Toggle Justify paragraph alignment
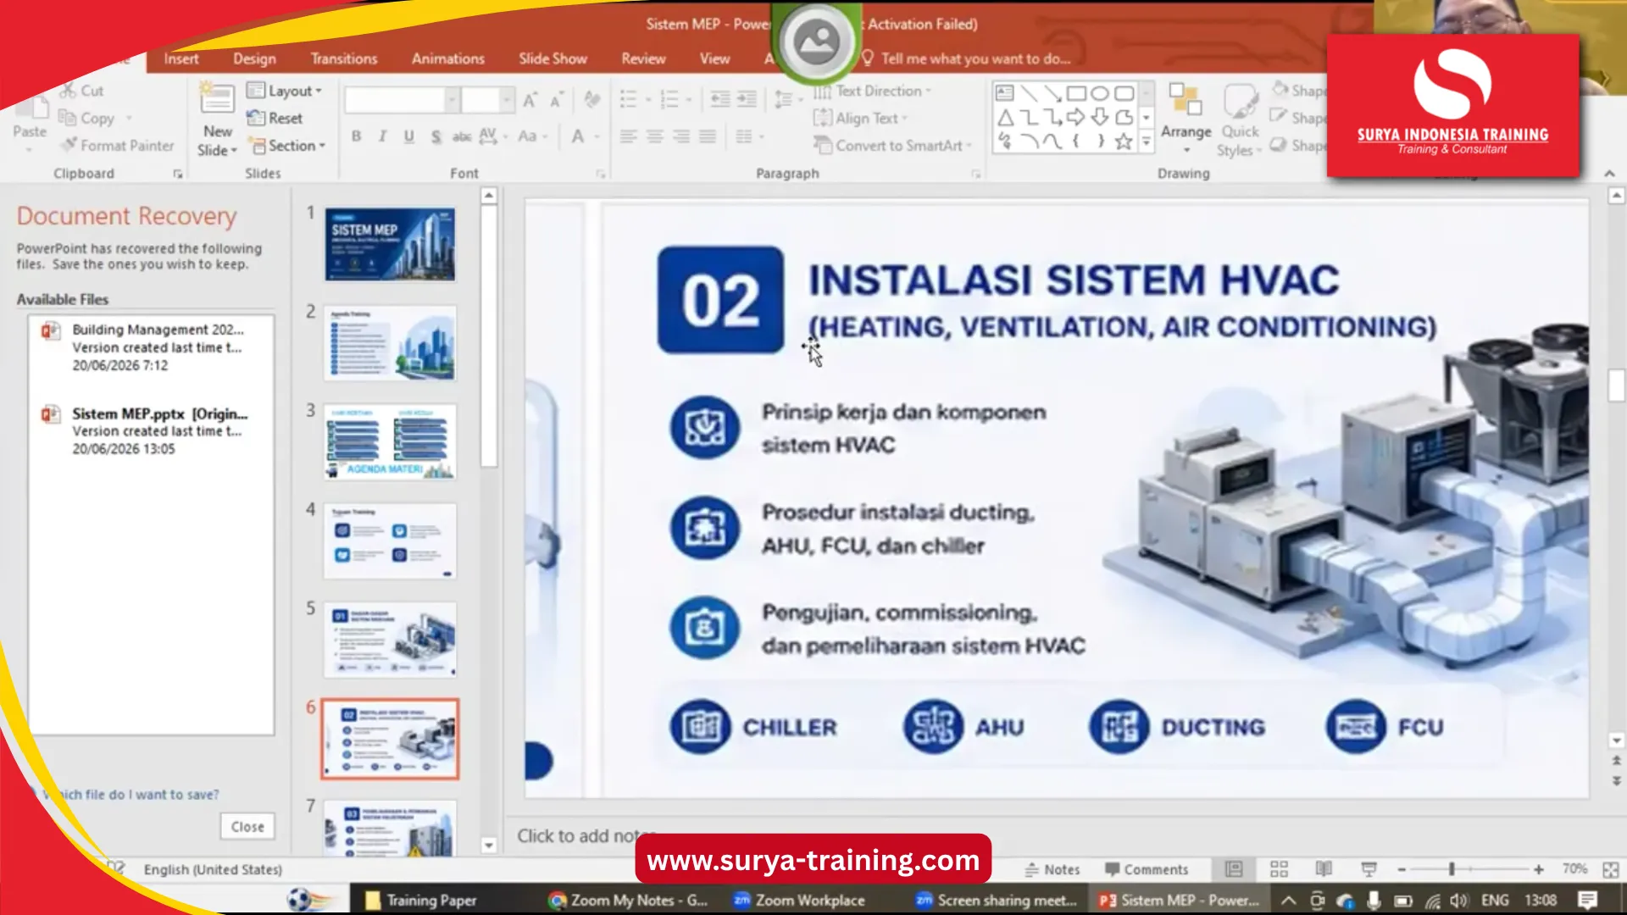This screenshot has height=915, width=1627. 708,136
